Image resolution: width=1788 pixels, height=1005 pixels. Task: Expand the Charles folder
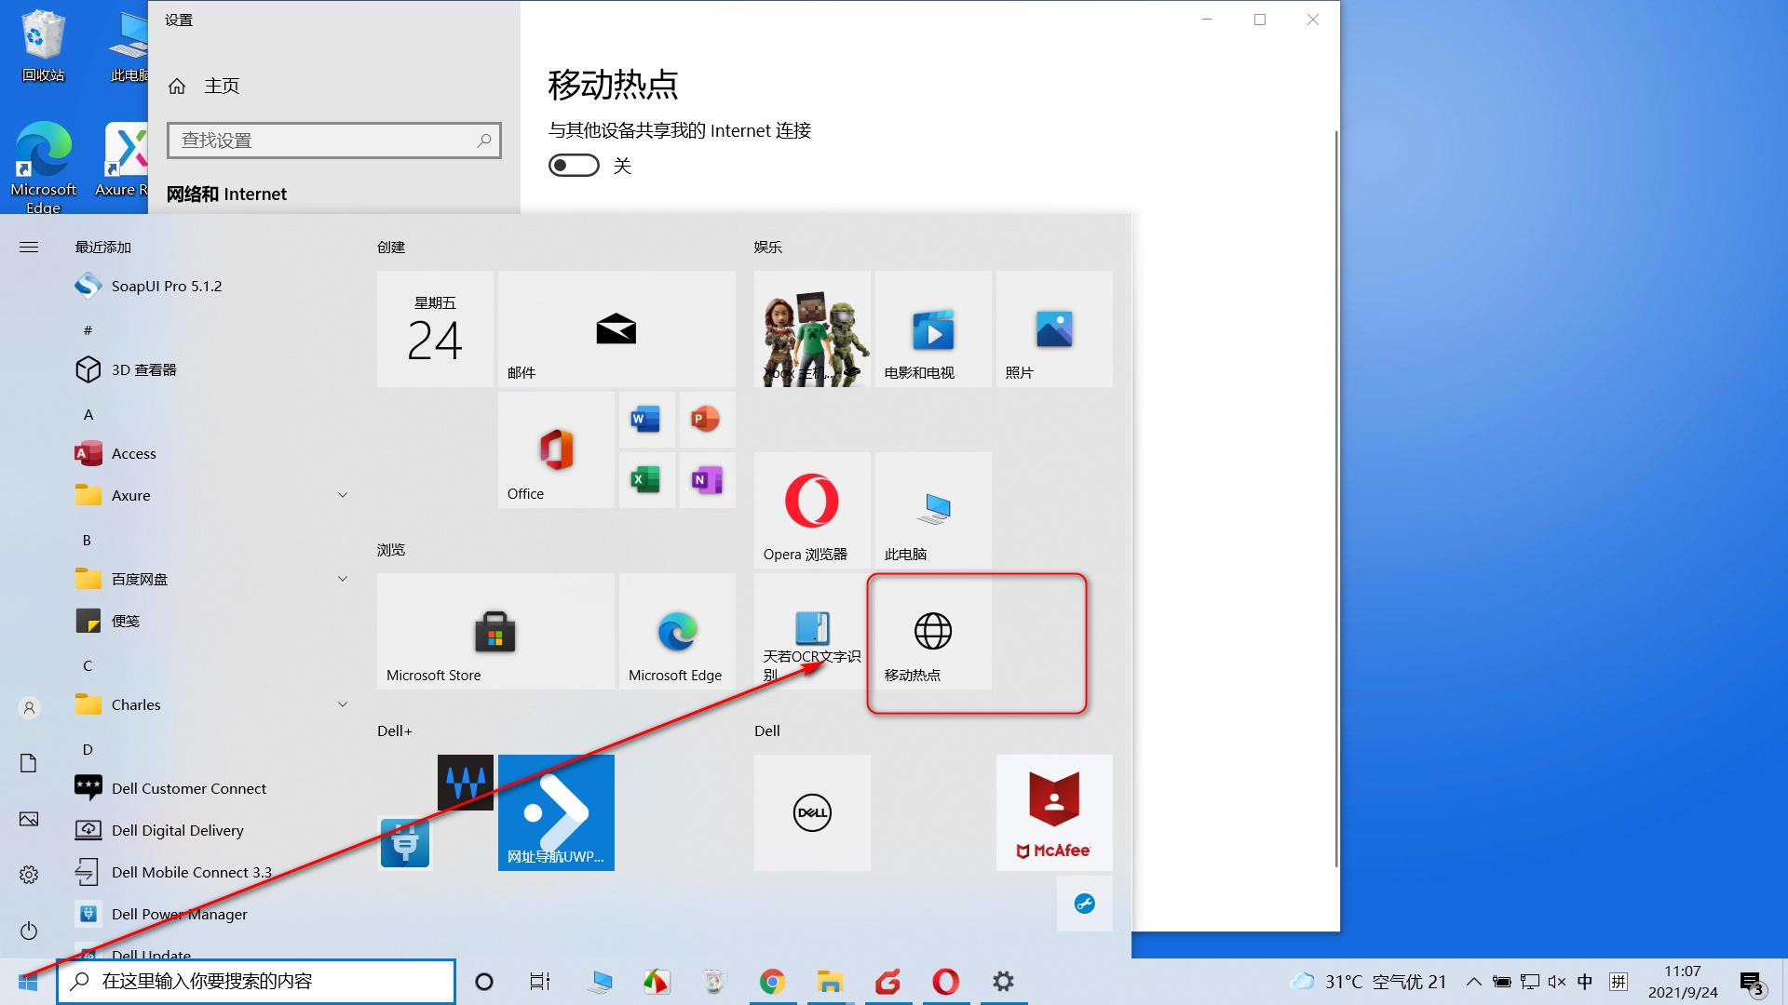343,704
